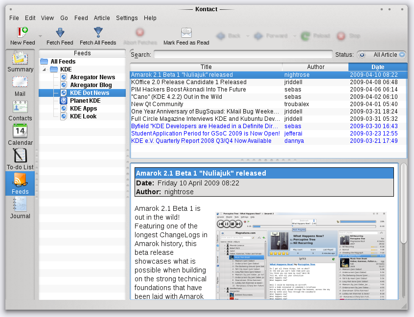The width and height of the screenshot is (414, 317).
Task: Sort articles by Author column header
Action: click(316, 67)
